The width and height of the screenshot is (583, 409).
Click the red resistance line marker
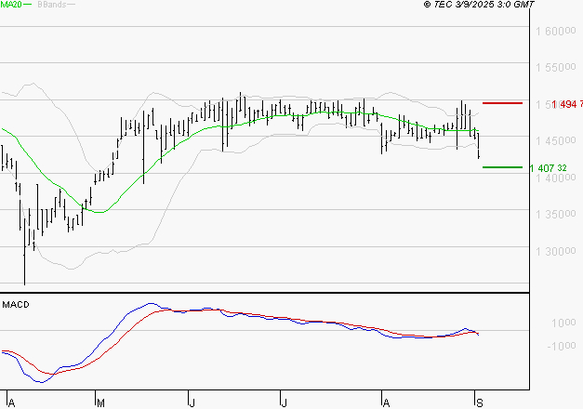click(502, 103)
